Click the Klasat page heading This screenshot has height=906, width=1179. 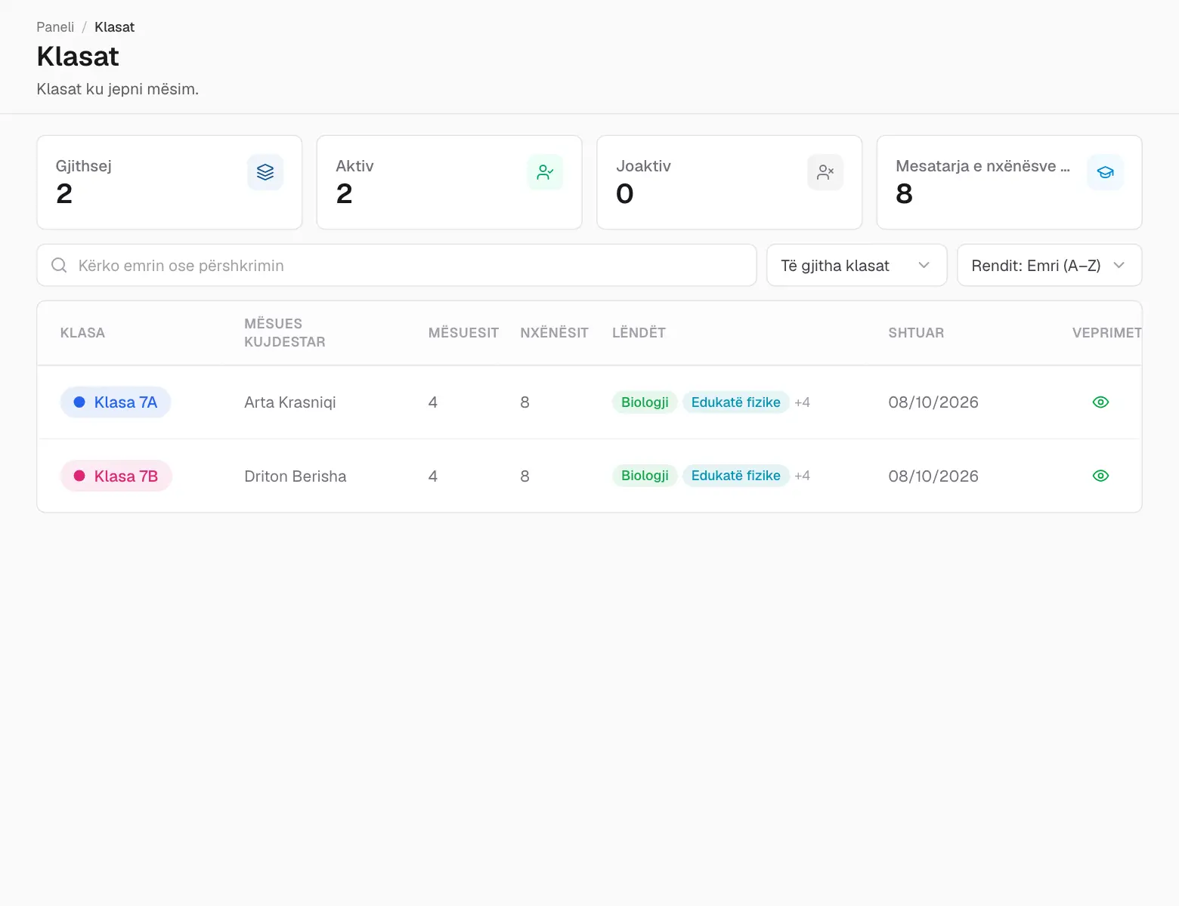coord(78,57)
